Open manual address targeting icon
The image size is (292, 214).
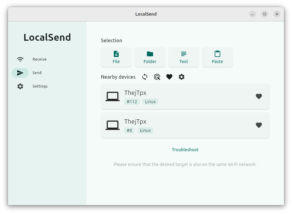tap(157, 77)
